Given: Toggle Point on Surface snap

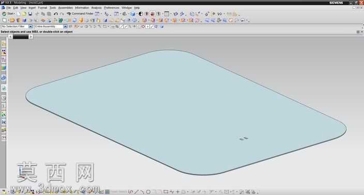Looking at the screenshot, I should (157, 27).
